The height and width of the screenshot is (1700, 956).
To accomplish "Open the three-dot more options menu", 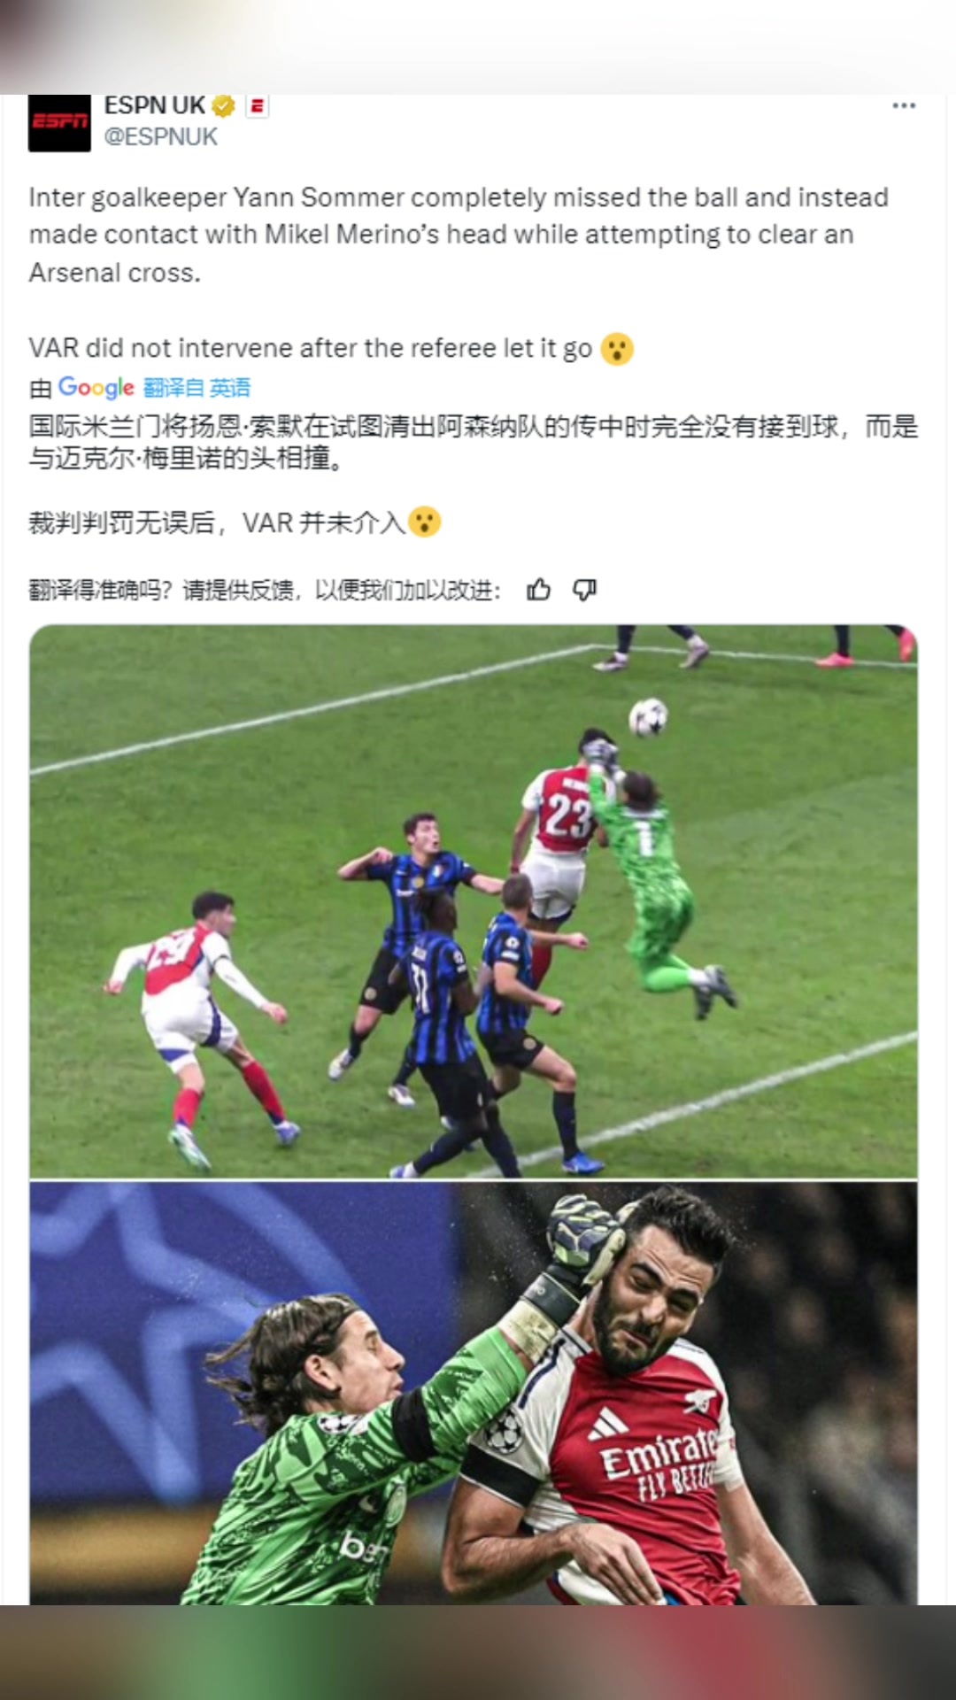I will pos(904,106).
